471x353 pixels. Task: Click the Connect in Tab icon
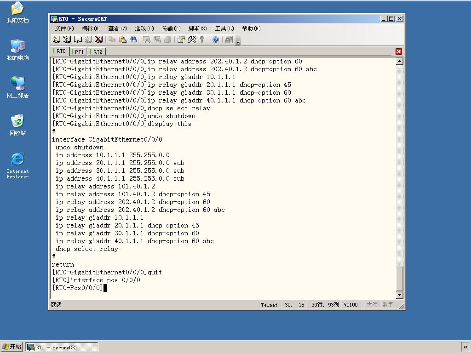[78, 40]
